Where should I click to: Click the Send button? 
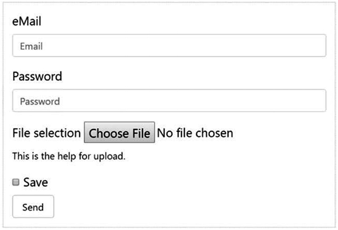pyautogui.click(x=33, y=207)
